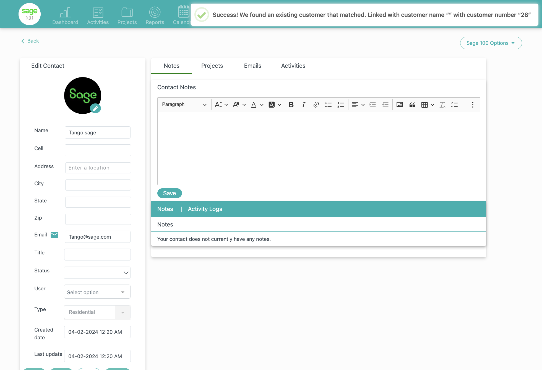Toggle italic formatting in notes editor

(303, 105)
